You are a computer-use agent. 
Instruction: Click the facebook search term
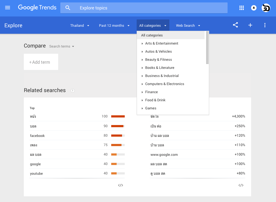pos(37,136)
